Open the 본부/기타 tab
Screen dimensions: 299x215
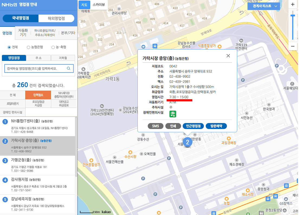click(68, 33)
